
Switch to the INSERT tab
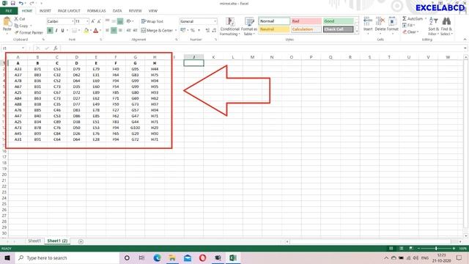45,11
